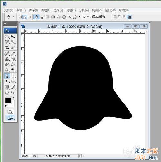Click the ruler origin corner box

(x=23, y=31)
